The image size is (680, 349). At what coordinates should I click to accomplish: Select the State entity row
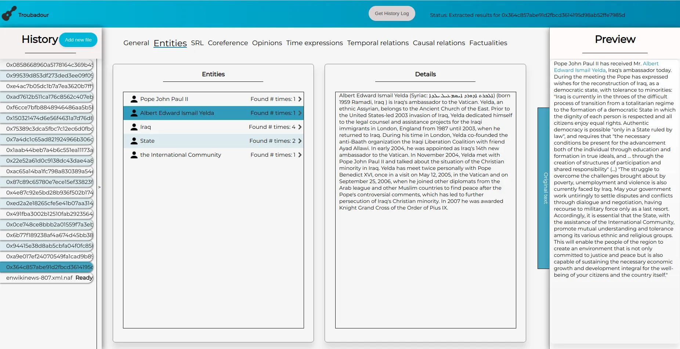pyautogui.click(x=213, y=141)
